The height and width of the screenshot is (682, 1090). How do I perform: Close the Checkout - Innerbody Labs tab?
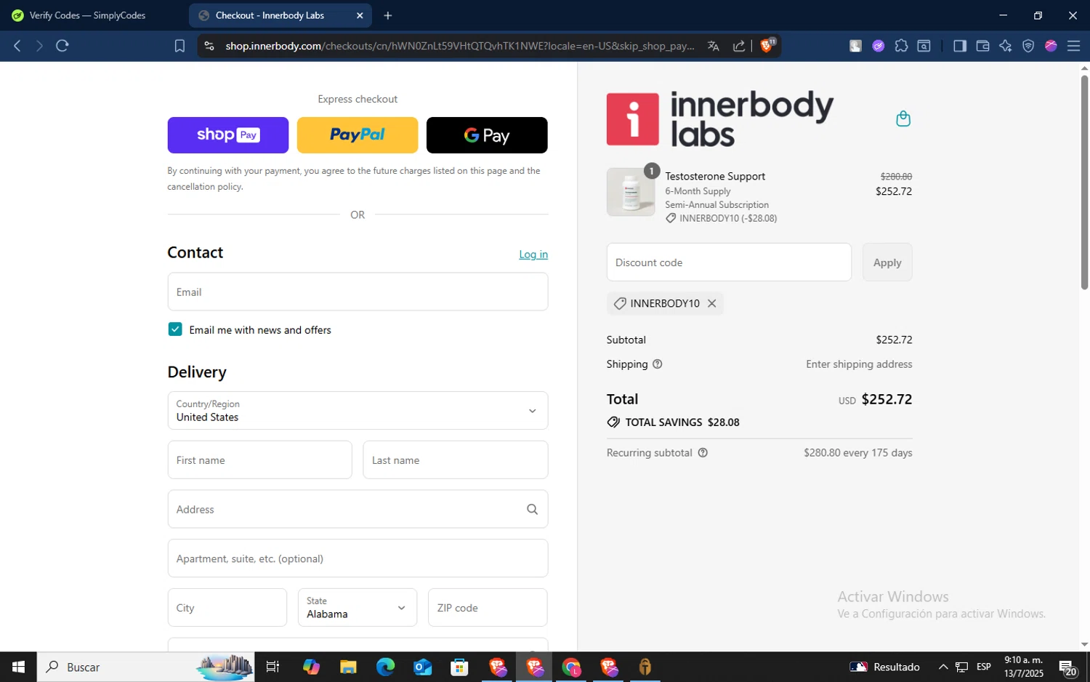pyautogui.click(x=360, y=15)
